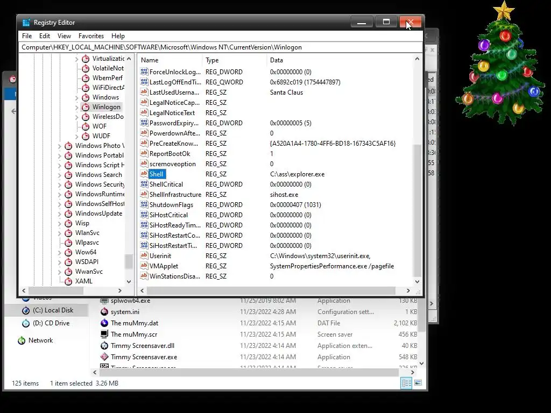551x413 pixels.
Task: Open the View menu
Action: [x=64, y=36]
